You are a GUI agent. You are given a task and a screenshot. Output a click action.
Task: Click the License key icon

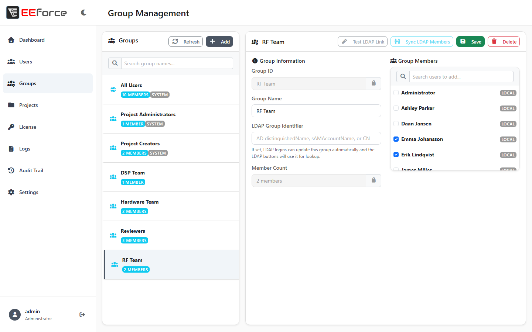pos(11,127)
